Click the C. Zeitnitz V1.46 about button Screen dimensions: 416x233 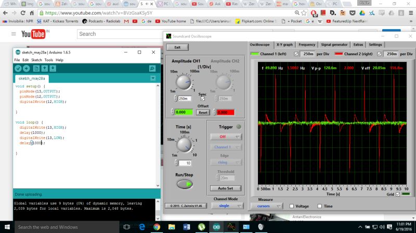(186, 205)
